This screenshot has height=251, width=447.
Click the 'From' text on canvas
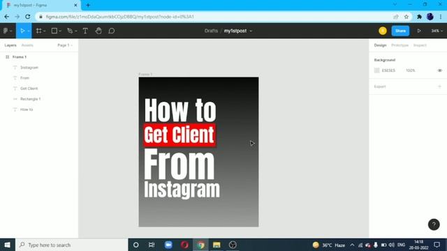(x=179, y=165)
